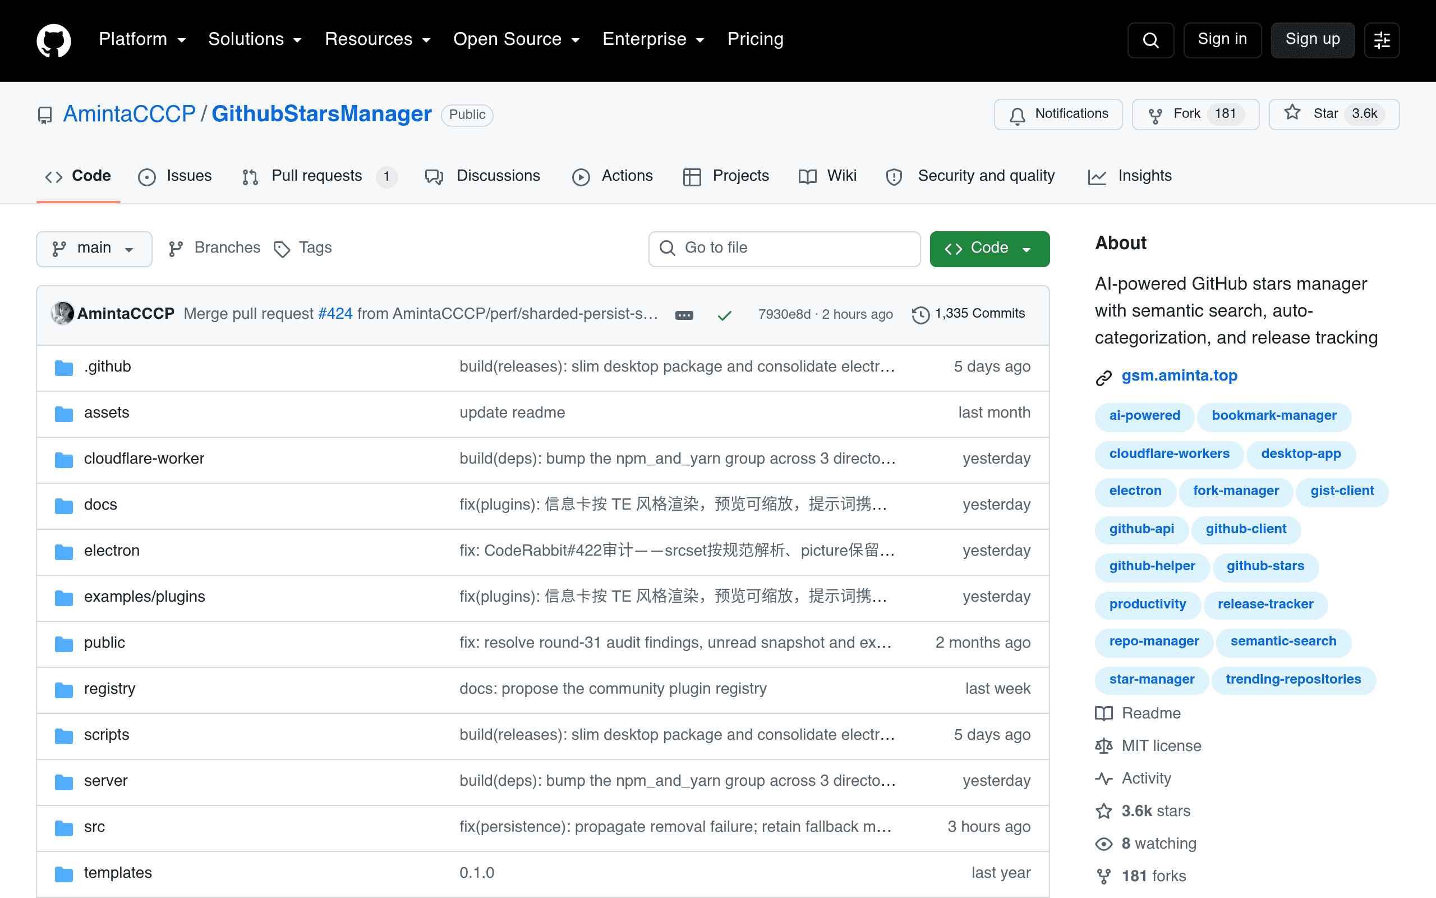This screenshot has width=1436, height=898.
Task: Open the 8 watching eye icon link
Action: click(1104, 844)
